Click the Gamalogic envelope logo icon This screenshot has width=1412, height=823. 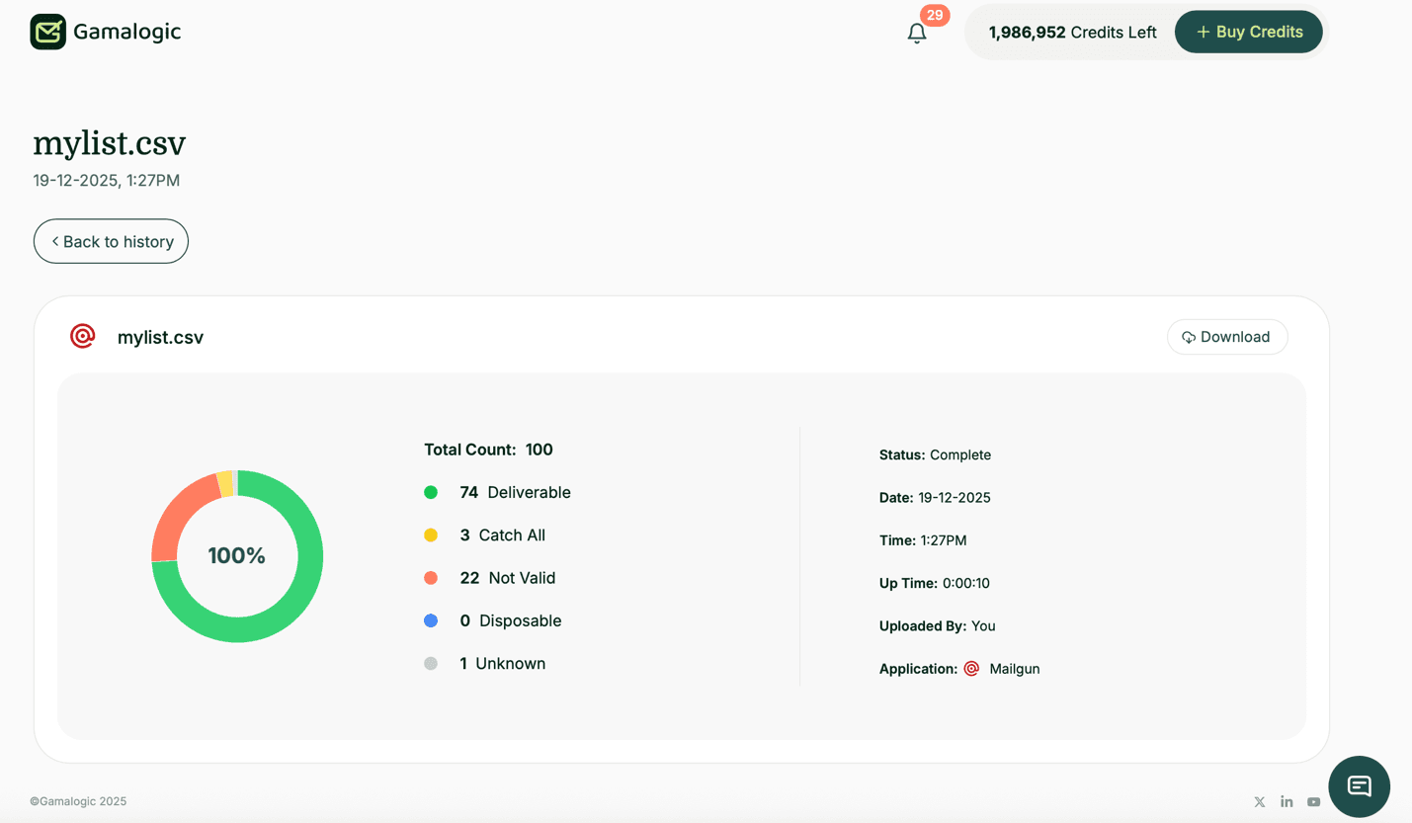(x=47, y=31)
